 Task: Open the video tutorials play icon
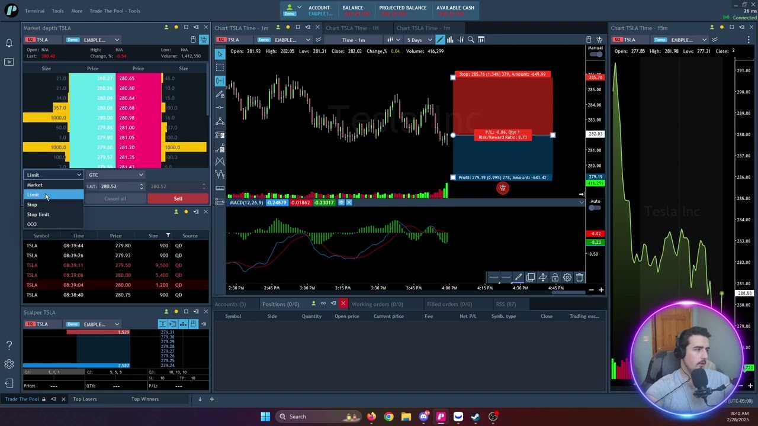tap(9, 62)
